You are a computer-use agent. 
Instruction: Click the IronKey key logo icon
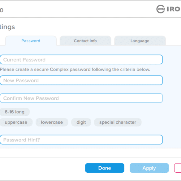(x=161, y=9)
